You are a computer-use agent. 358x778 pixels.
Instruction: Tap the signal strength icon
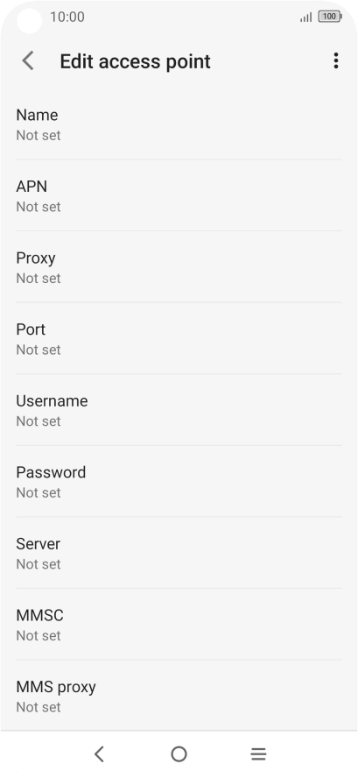(x=306, y=18)
